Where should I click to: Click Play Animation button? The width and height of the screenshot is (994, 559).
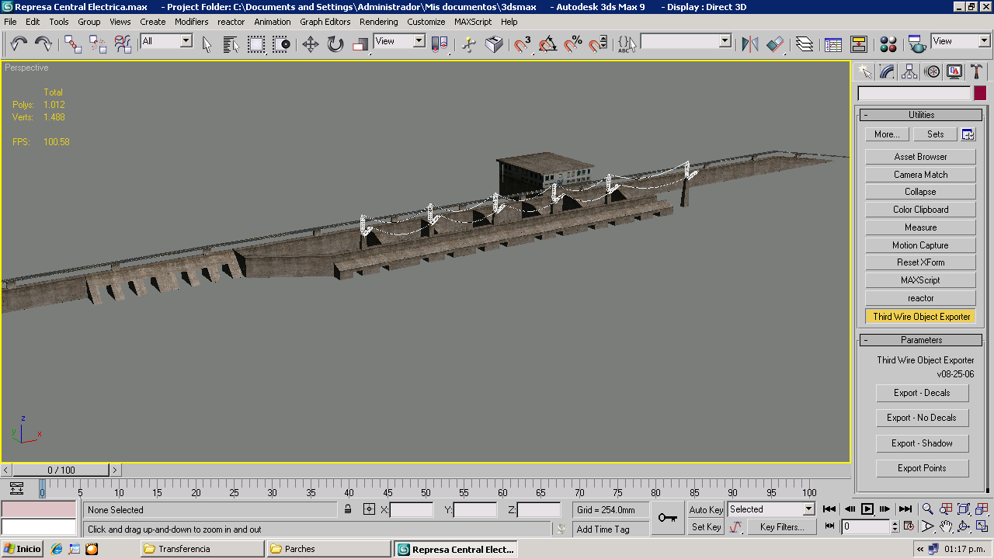tap(867, 509)
